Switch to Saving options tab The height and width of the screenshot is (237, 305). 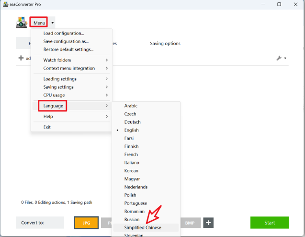pos(165,44)
